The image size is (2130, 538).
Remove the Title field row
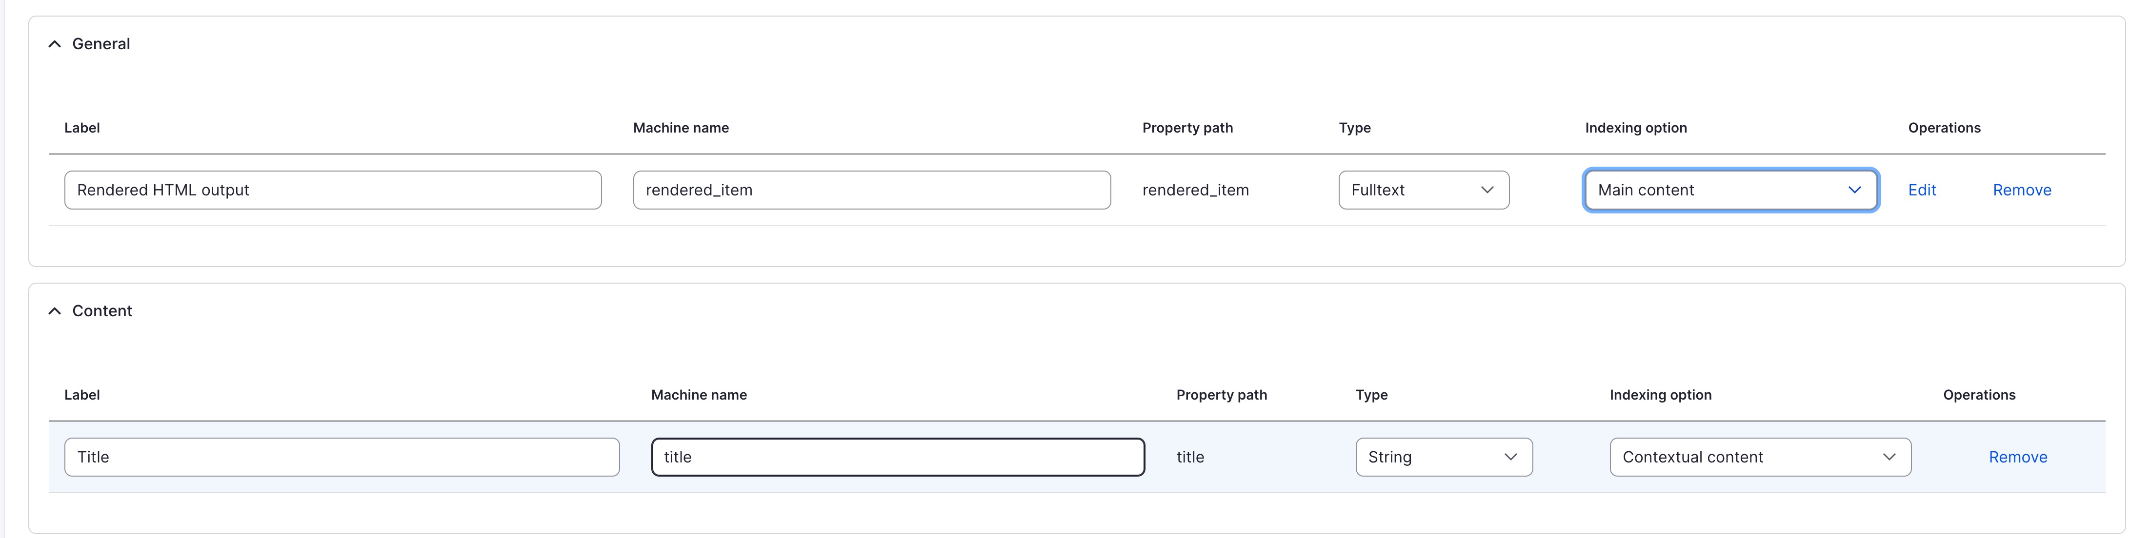point(2017,457)
